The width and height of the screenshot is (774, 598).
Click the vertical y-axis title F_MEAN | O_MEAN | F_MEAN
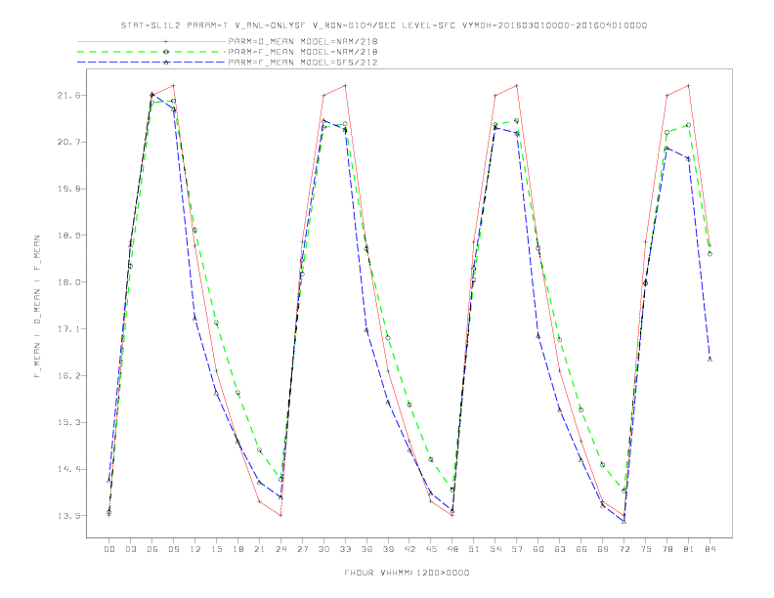pos(37,307)
